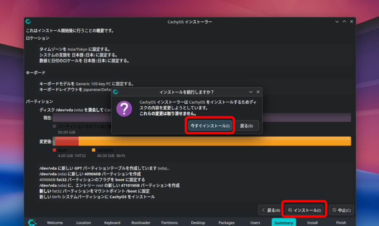The image size is (379, 226).
Task: Open the Partitions step tab
Action: (x=170, y=223)
